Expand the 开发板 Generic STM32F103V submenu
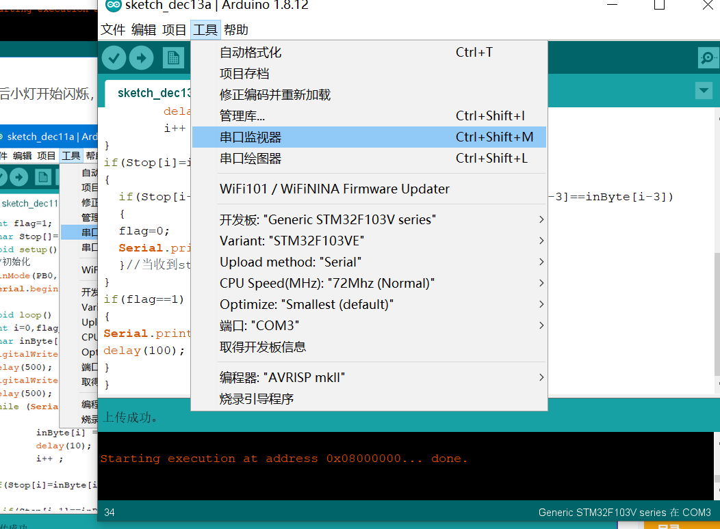720x529 pixels. click(369, 219)
